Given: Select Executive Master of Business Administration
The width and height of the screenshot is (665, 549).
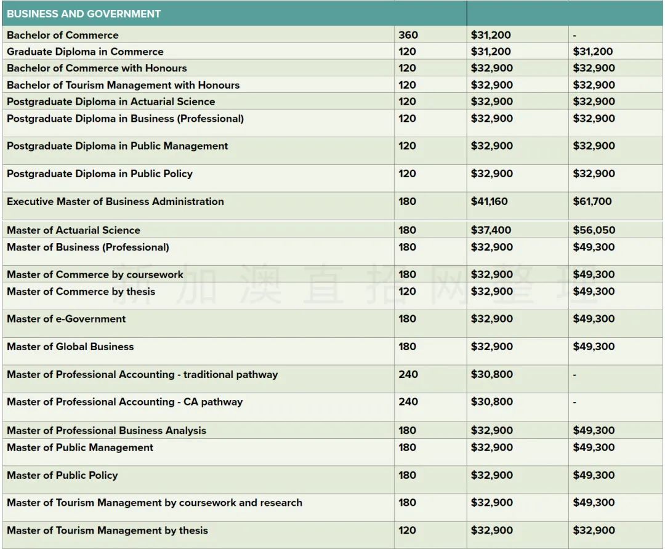Looking at the screenshot, I should click(x=115, y=201).
